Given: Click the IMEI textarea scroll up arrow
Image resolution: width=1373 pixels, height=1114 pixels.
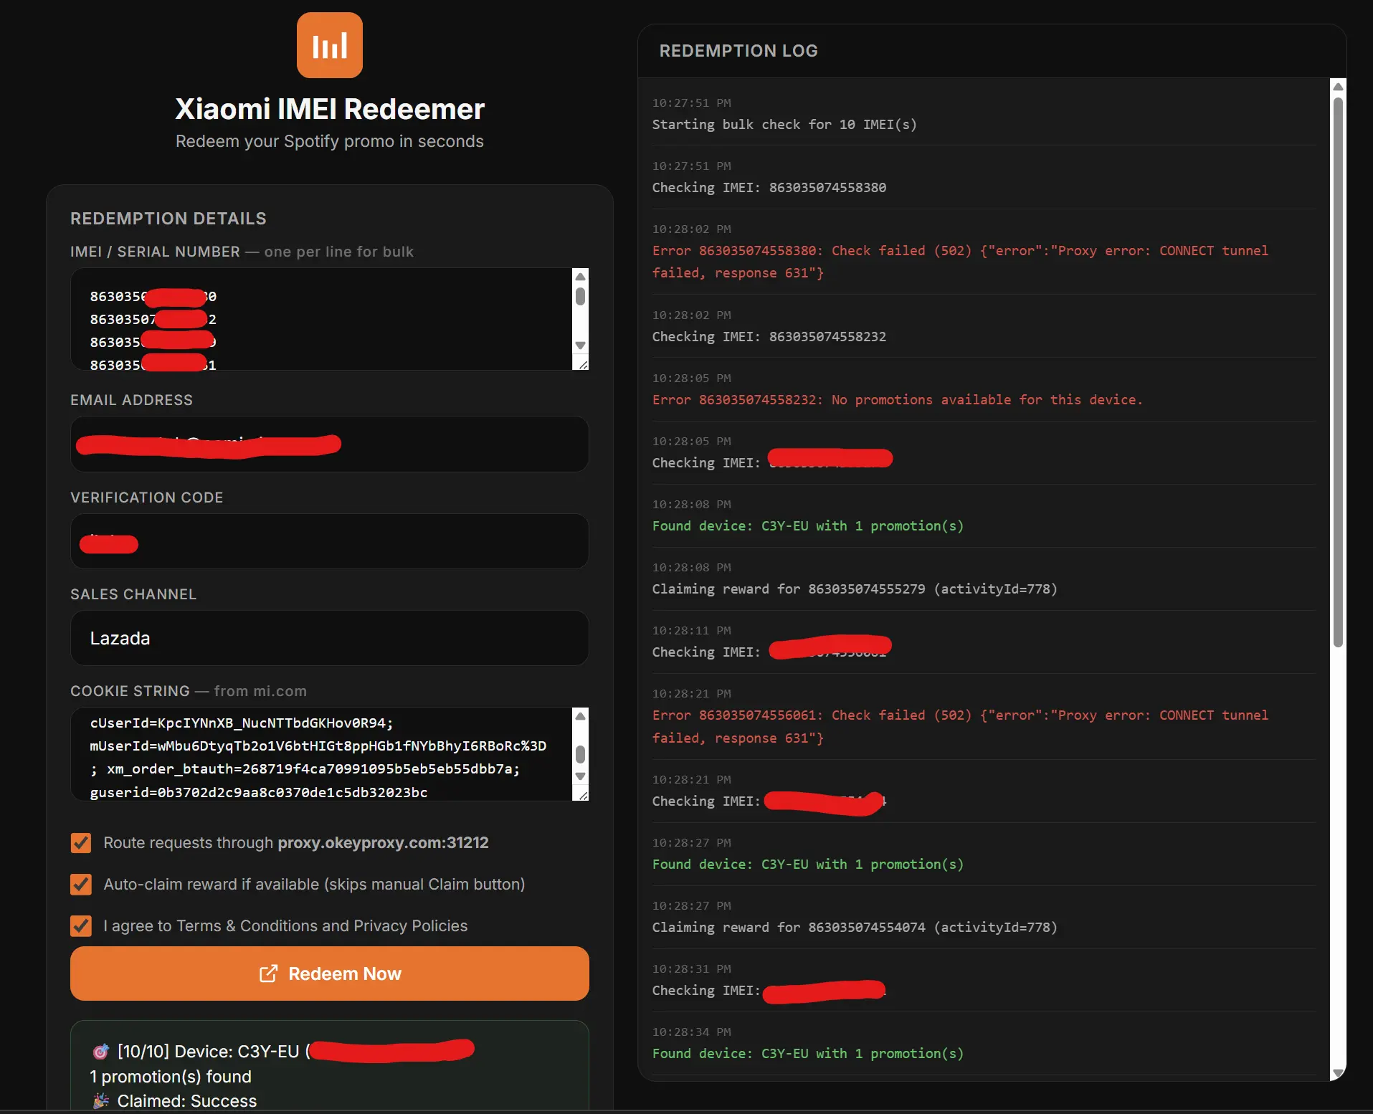Looking at the screenshot, I should click(581, 277).
